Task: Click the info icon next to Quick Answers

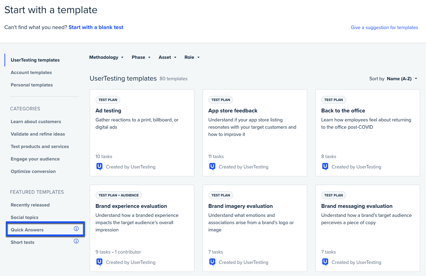Action: click(x=76, y=229)
